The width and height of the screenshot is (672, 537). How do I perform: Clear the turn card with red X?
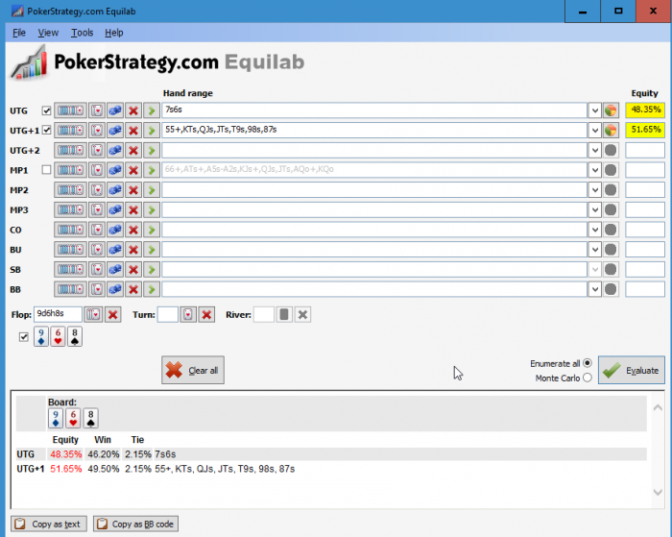206,315
